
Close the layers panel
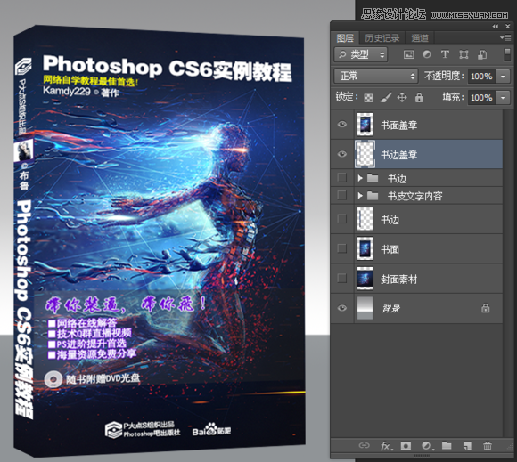coord(508,27)
